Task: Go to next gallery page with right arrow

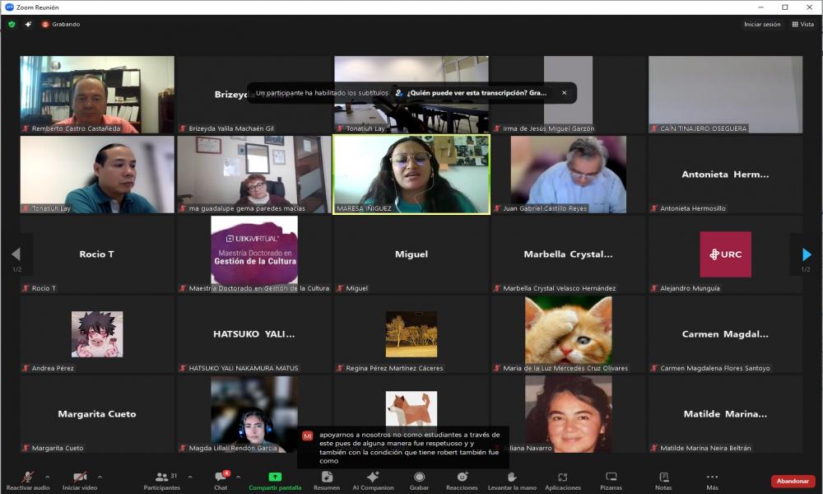Action: [x=807, y=254]
